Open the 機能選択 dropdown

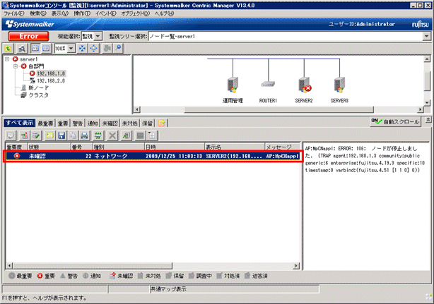click(98, 36)
